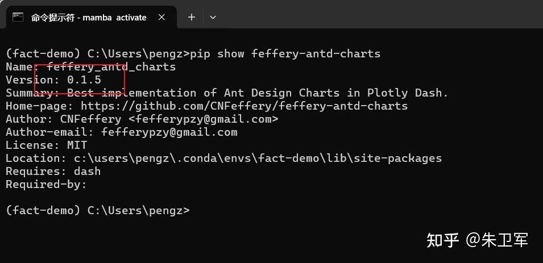Viewport: 543px width, 263px height.
Task: Click the 知乎 watermark logo
Action: coord(443,240)
